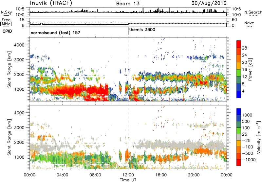Click '1000' on velocity panel range axis
Image resolution: width=262 pixels, height=182 pixels.
19,157
